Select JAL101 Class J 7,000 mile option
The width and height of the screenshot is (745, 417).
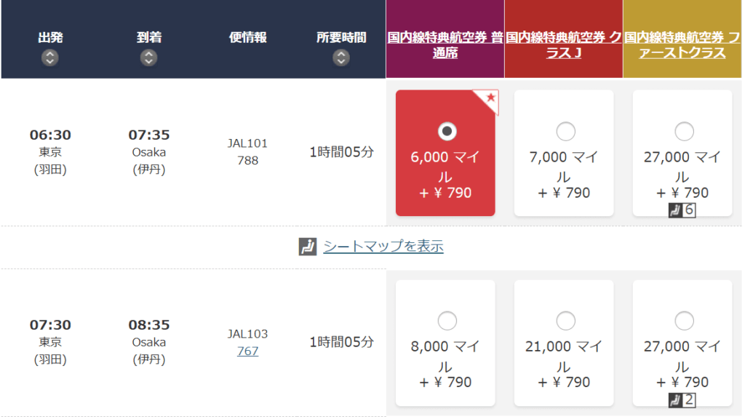(565, 132)
